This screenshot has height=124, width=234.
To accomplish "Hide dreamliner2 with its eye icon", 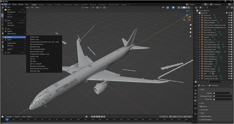I will [x=229, y=30].
